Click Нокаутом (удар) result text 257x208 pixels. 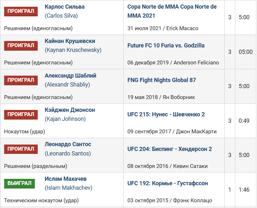pos(25,132)
